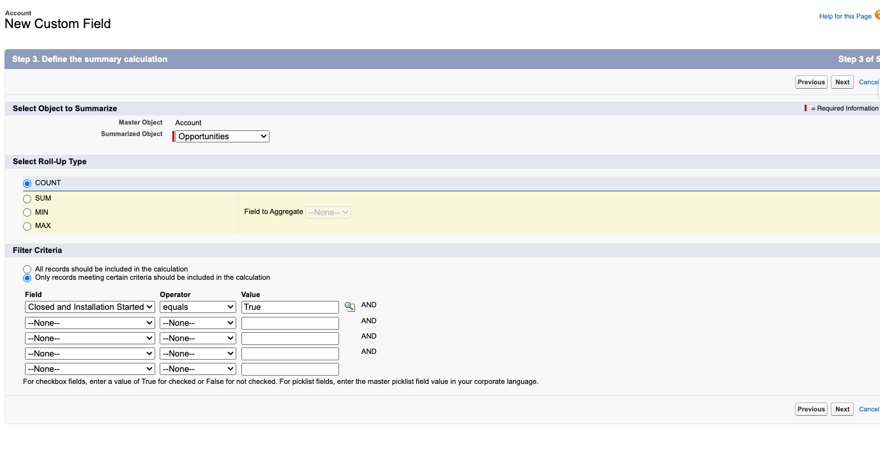880x474 pixels.
Task: Click the bottom Cancel link
Action: click(x=869, y=409)
